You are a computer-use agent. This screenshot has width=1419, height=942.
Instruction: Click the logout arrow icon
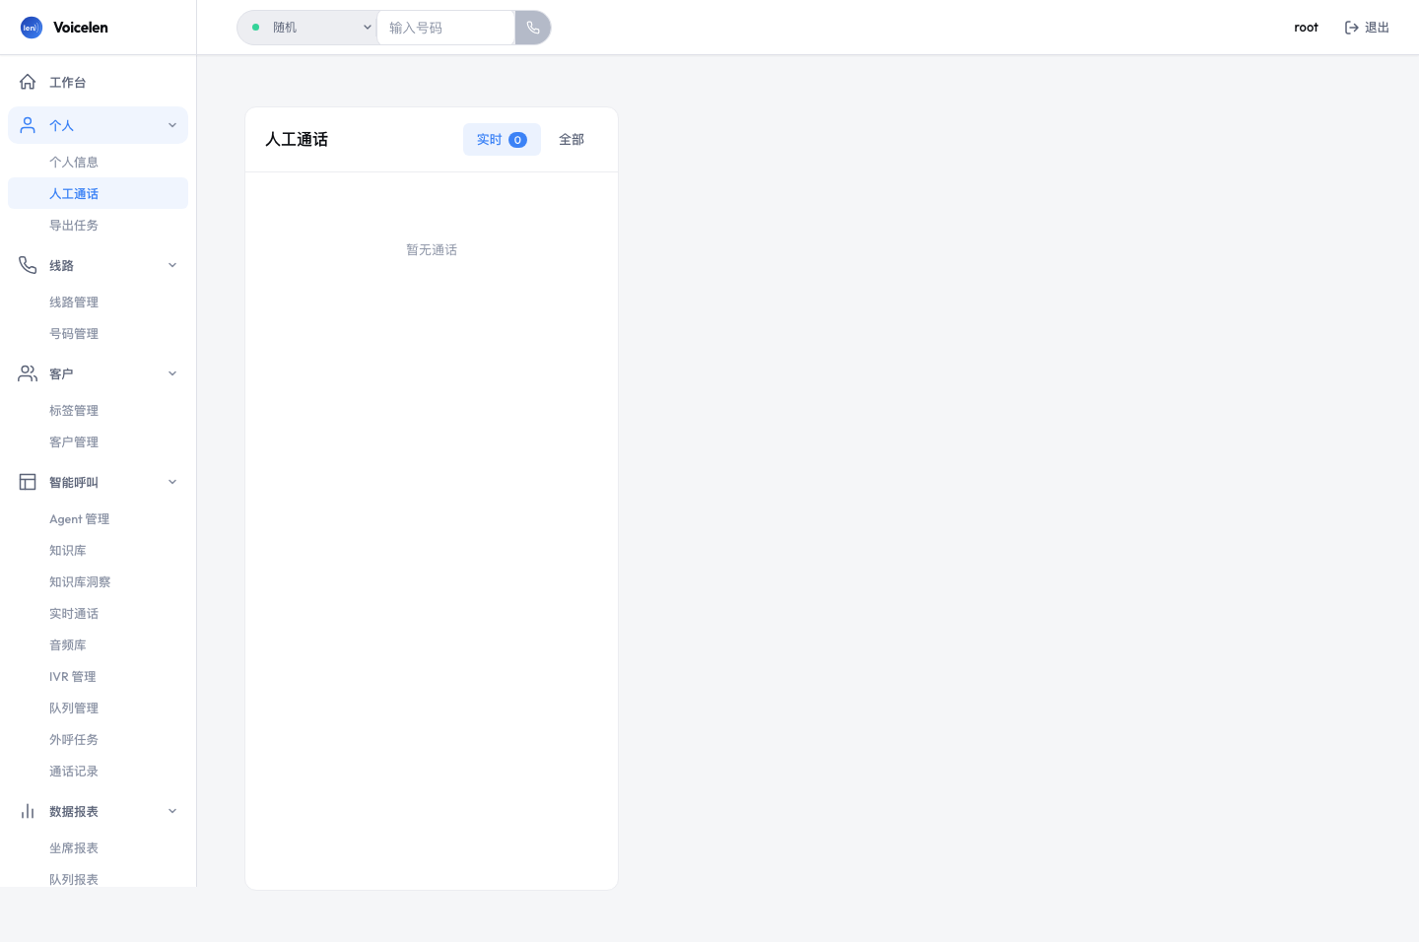(1352, 28)
